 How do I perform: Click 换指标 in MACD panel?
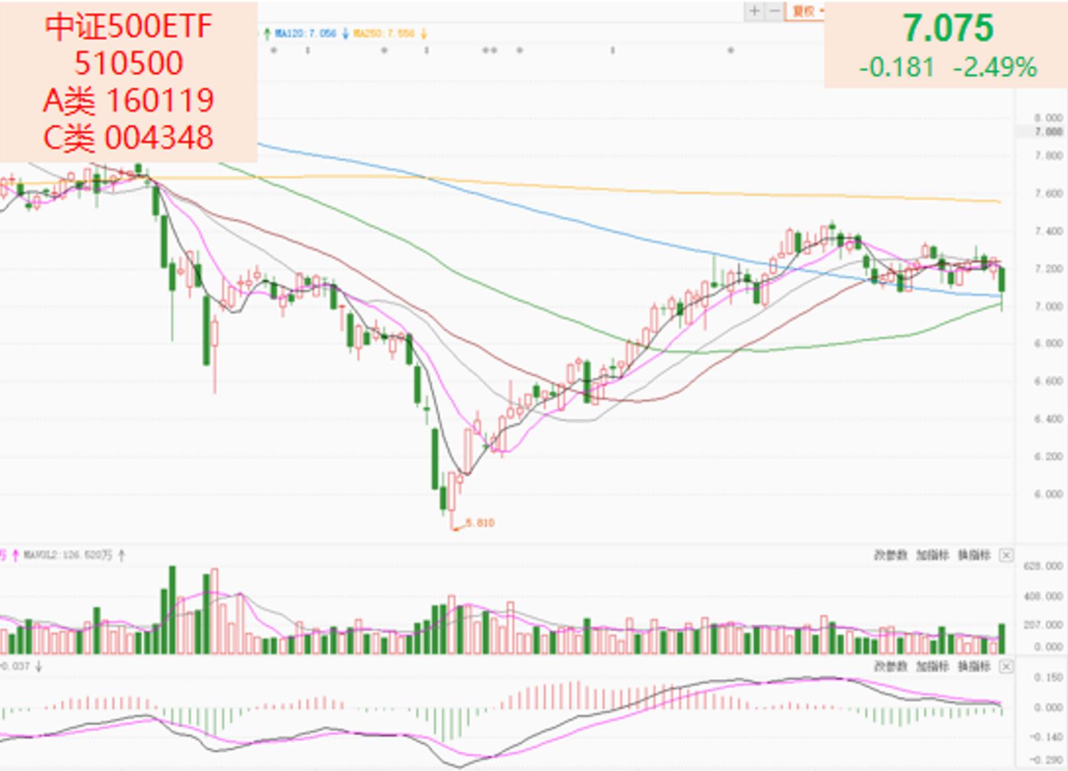pyautogui.click(x=974, y=666)
